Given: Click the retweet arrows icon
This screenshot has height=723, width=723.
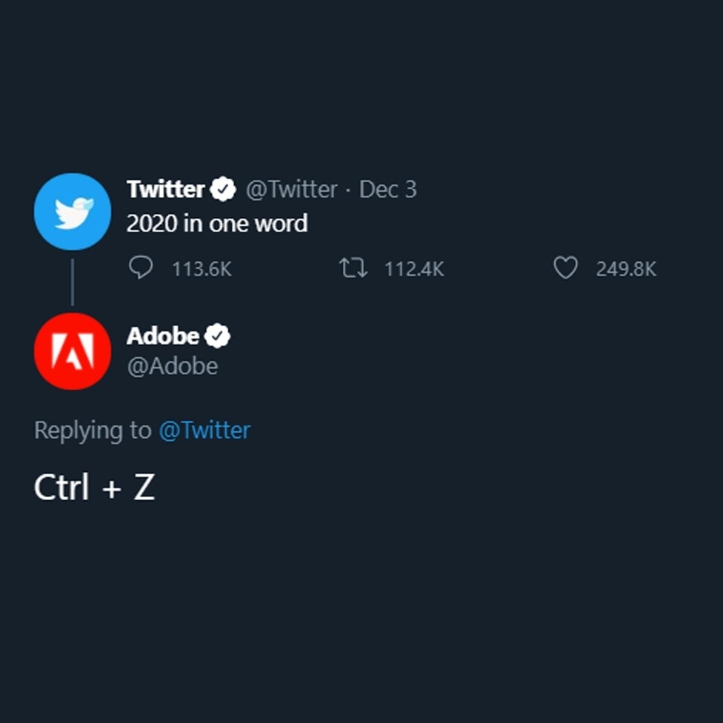Looking at the screenshot, I should (353, 267).
